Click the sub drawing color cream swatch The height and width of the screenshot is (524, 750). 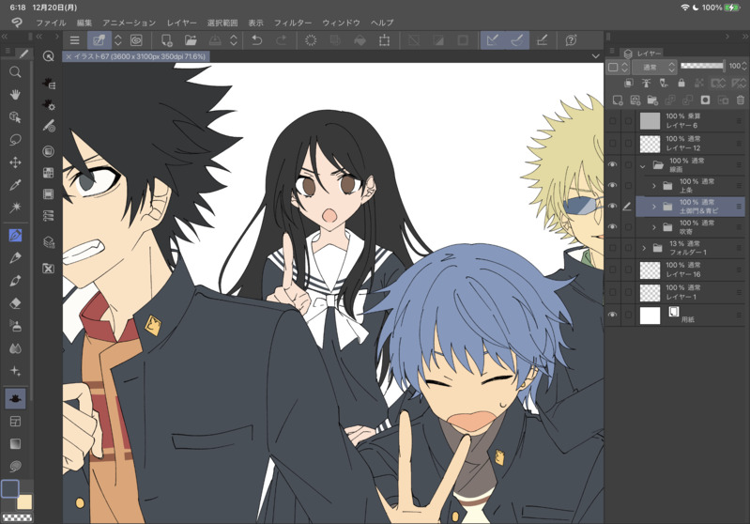pyautogui.click(x=23, y=502)
